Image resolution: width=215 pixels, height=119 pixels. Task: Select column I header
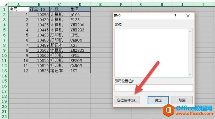pyautogui.click(x=182, y=4)
